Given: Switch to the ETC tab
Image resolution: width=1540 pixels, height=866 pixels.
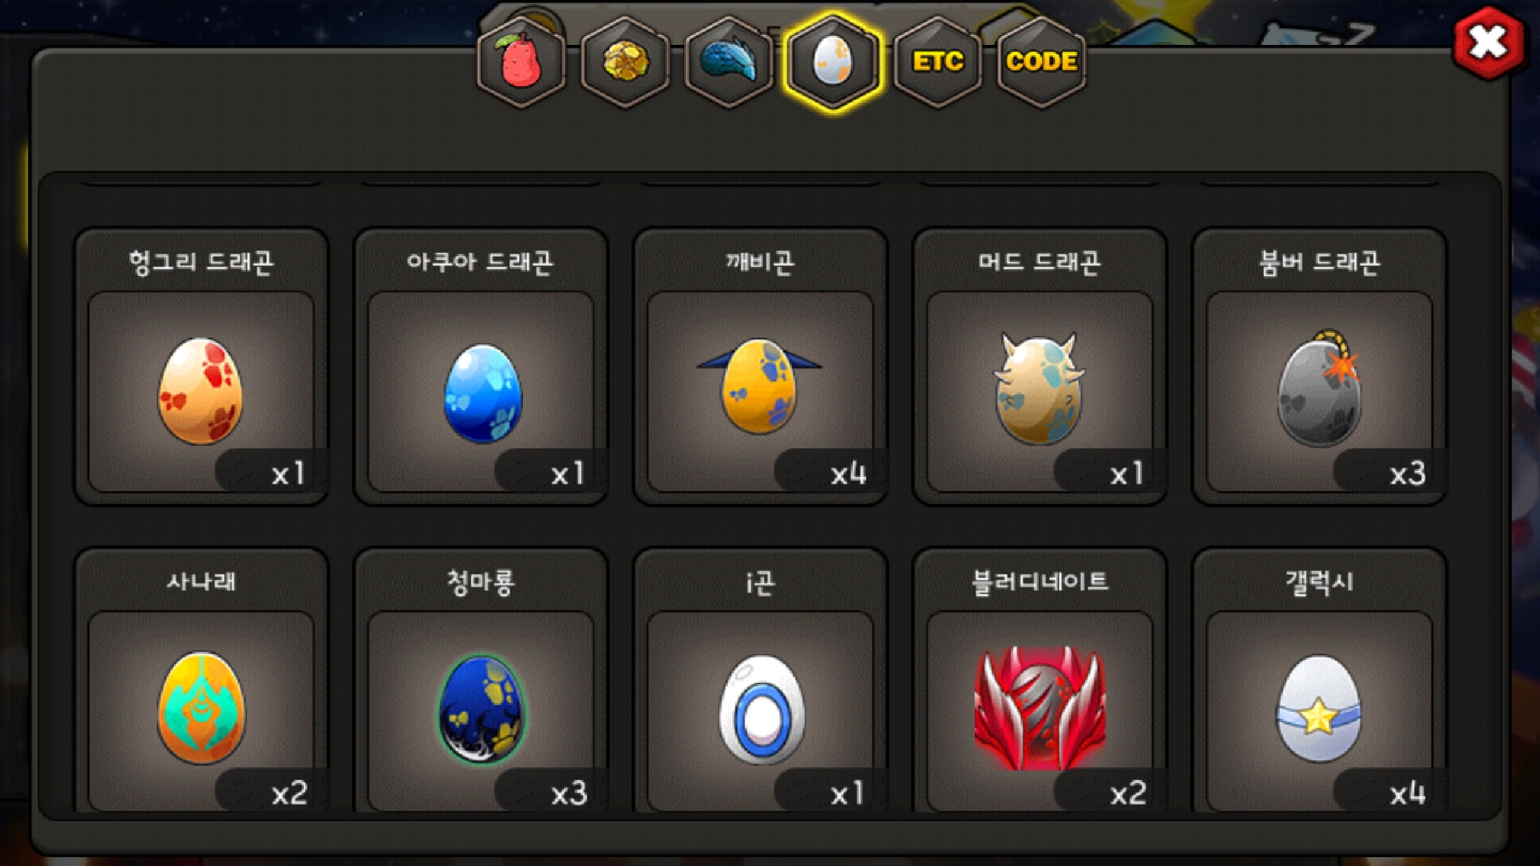Looking at the screenshot, I should pyautogui.click(x=938, y=62).
